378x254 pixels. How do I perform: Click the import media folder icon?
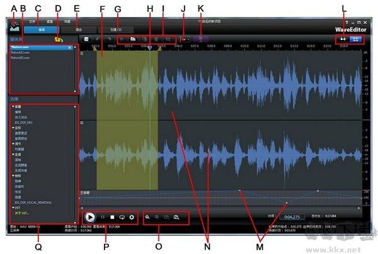click(x=59, y=40)
